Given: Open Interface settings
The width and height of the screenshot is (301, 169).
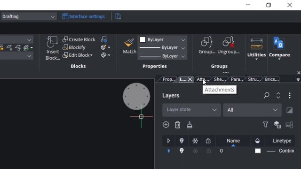Looking at the screenshot, I should [84, 16].
